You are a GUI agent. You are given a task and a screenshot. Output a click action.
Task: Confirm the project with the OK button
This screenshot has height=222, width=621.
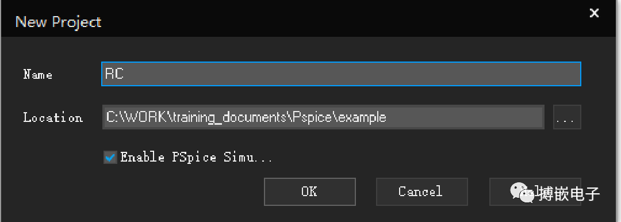(310, 192)
